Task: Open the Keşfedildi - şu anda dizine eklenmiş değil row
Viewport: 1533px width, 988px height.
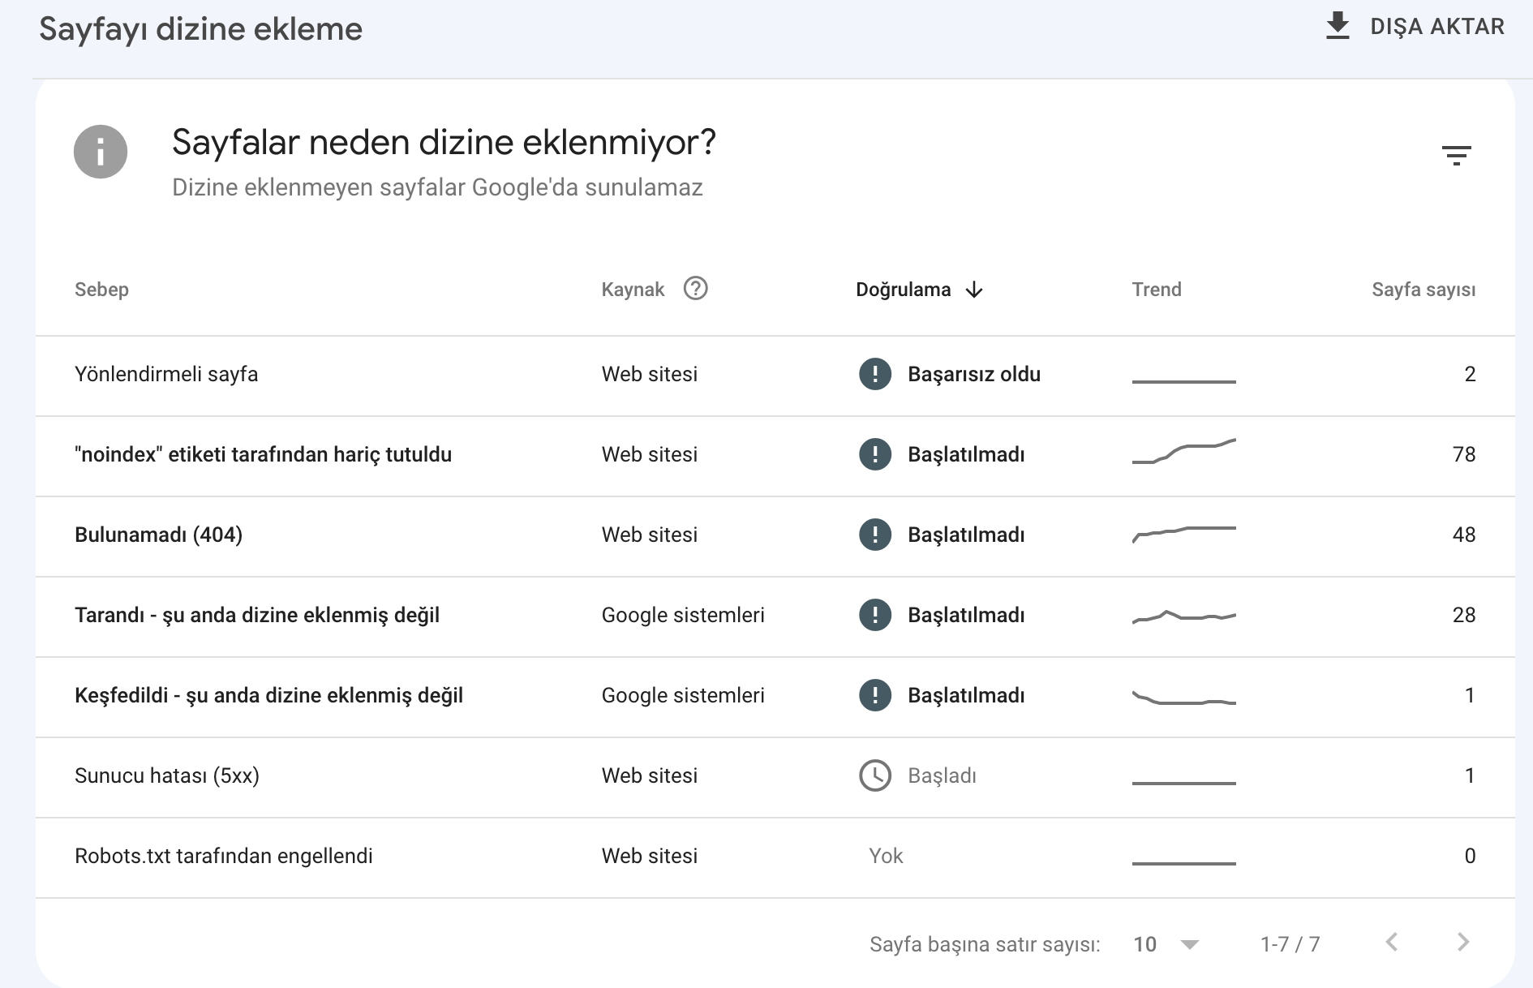Action: pyautogui.click(x=775, y=697)
